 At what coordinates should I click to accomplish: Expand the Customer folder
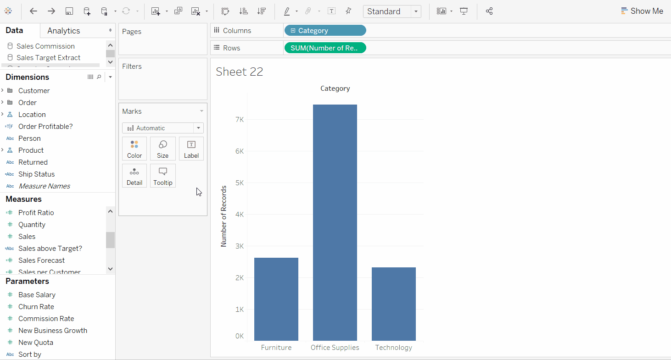click(3, 90)
